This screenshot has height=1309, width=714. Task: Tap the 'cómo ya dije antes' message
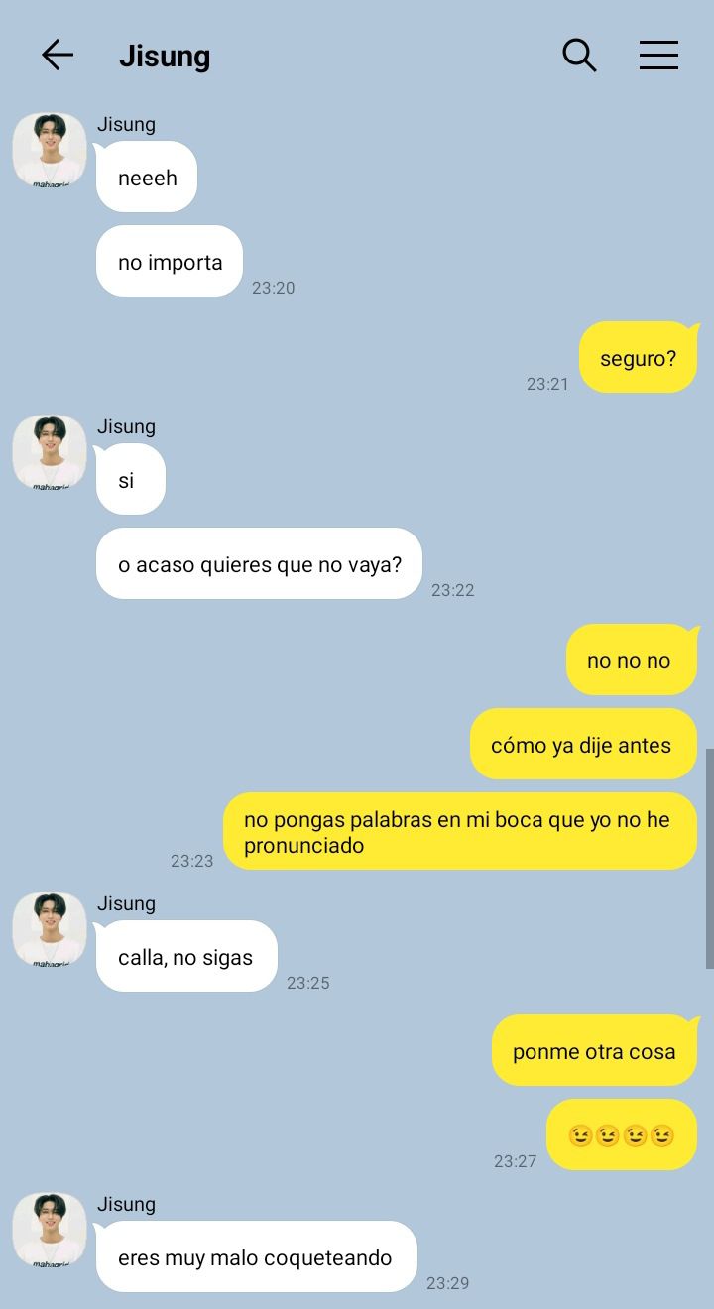click(x=583, y=744)
